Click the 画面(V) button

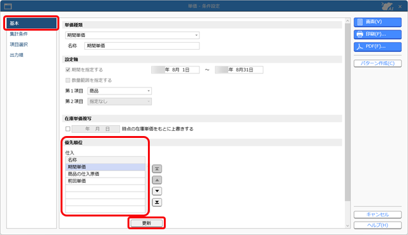(x=377, y=22)
